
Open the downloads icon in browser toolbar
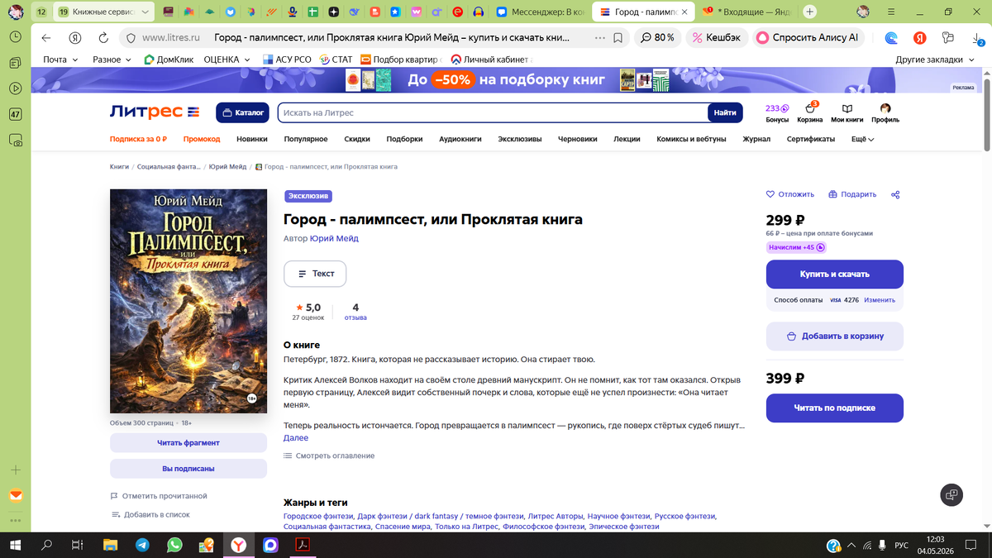[x=978, y=38]
